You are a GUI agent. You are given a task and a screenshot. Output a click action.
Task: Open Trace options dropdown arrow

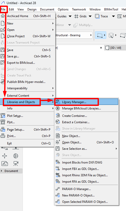point(113,16)
